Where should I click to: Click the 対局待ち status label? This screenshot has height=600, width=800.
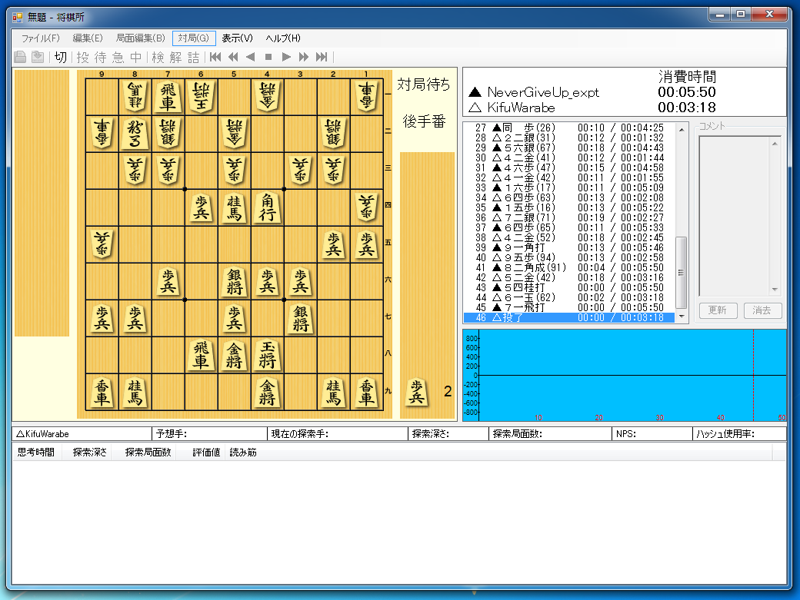click(x=424, y=84)
